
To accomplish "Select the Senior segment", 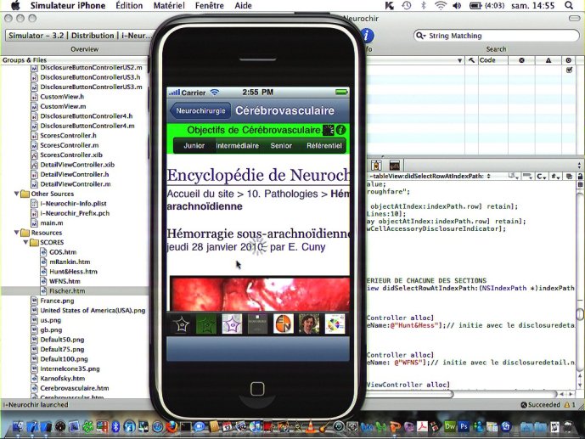I will point(281,145).
